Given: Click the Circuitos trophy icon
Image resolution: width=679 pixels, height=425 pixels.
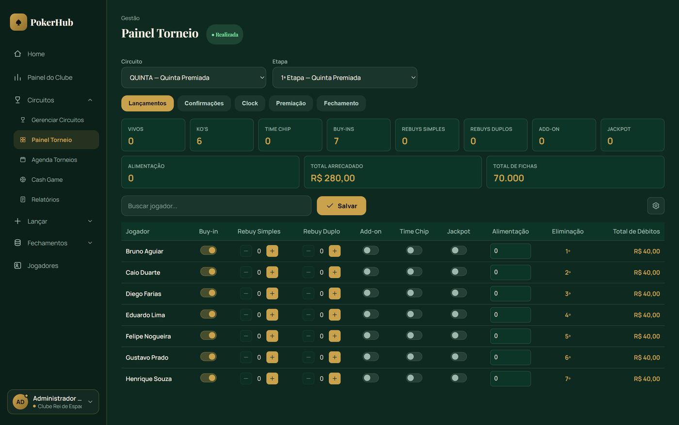Looking at the screenshot, I should click(17, 100).
